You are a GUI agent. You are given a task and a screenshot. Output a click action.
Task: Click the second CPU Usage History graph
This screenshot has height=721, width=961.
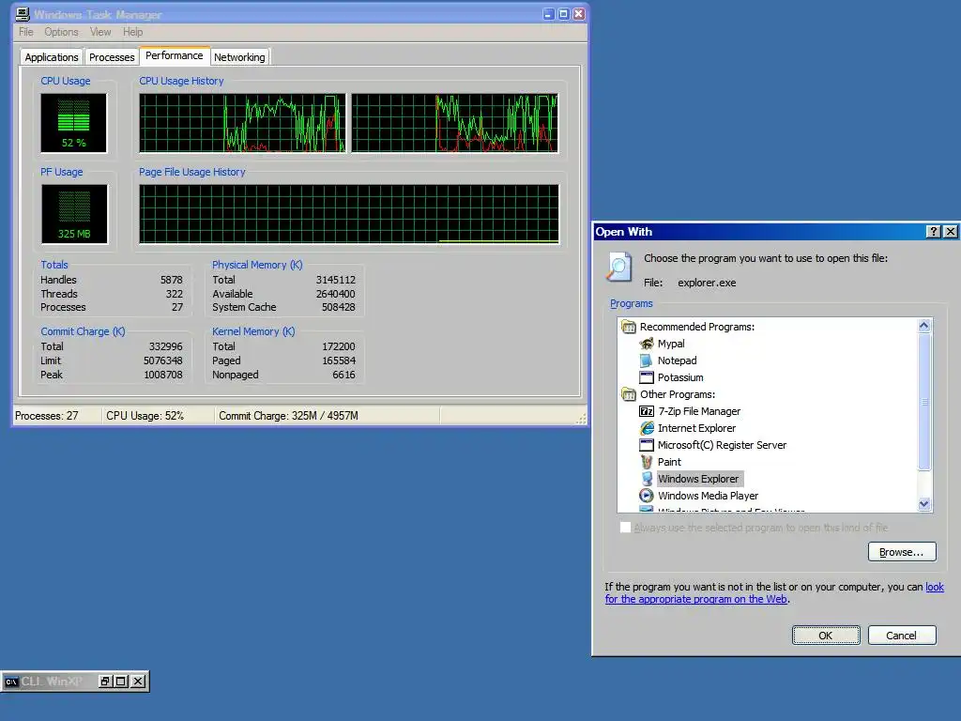(x=454, y=123)
